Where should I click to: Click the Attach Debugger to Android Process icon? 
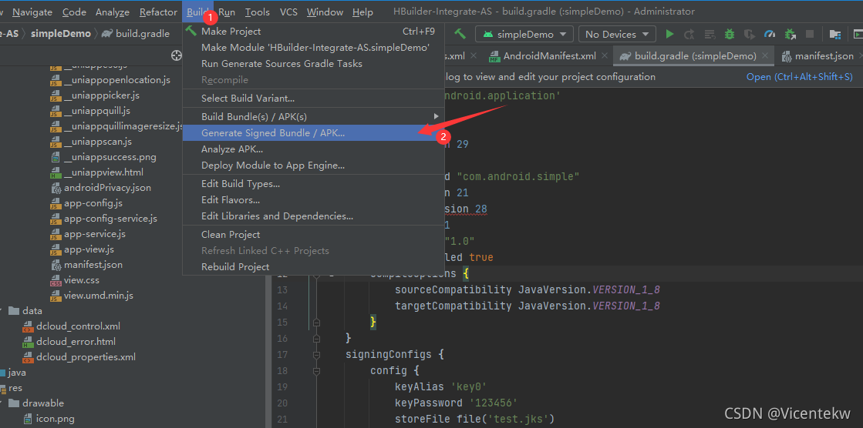click(790, 34)
